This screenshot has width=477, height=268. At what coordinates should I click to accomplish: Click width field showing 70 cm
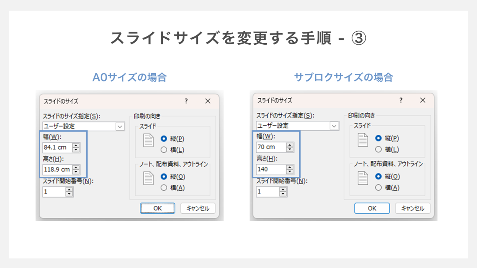point(271,147)
